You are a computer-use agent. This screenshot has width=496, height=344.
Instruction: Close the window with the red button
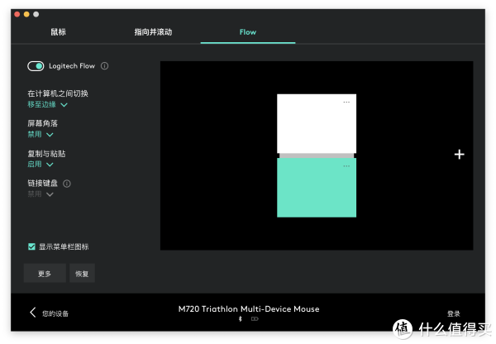17,14
